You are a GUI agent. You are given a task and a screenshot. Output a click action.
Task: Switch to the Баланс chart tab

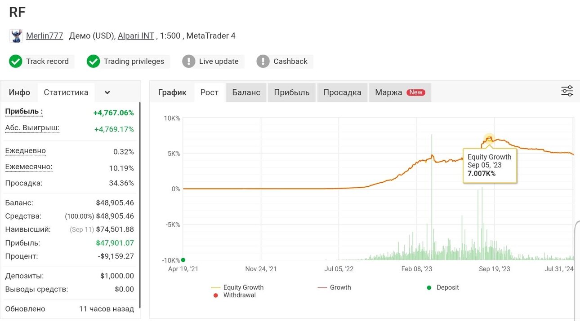(x=246, y=92)
